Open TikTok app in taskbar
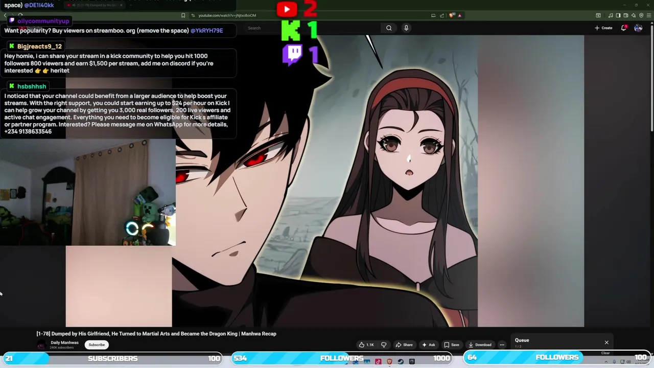Screen dimensions: 654x368 pos(378,362)
